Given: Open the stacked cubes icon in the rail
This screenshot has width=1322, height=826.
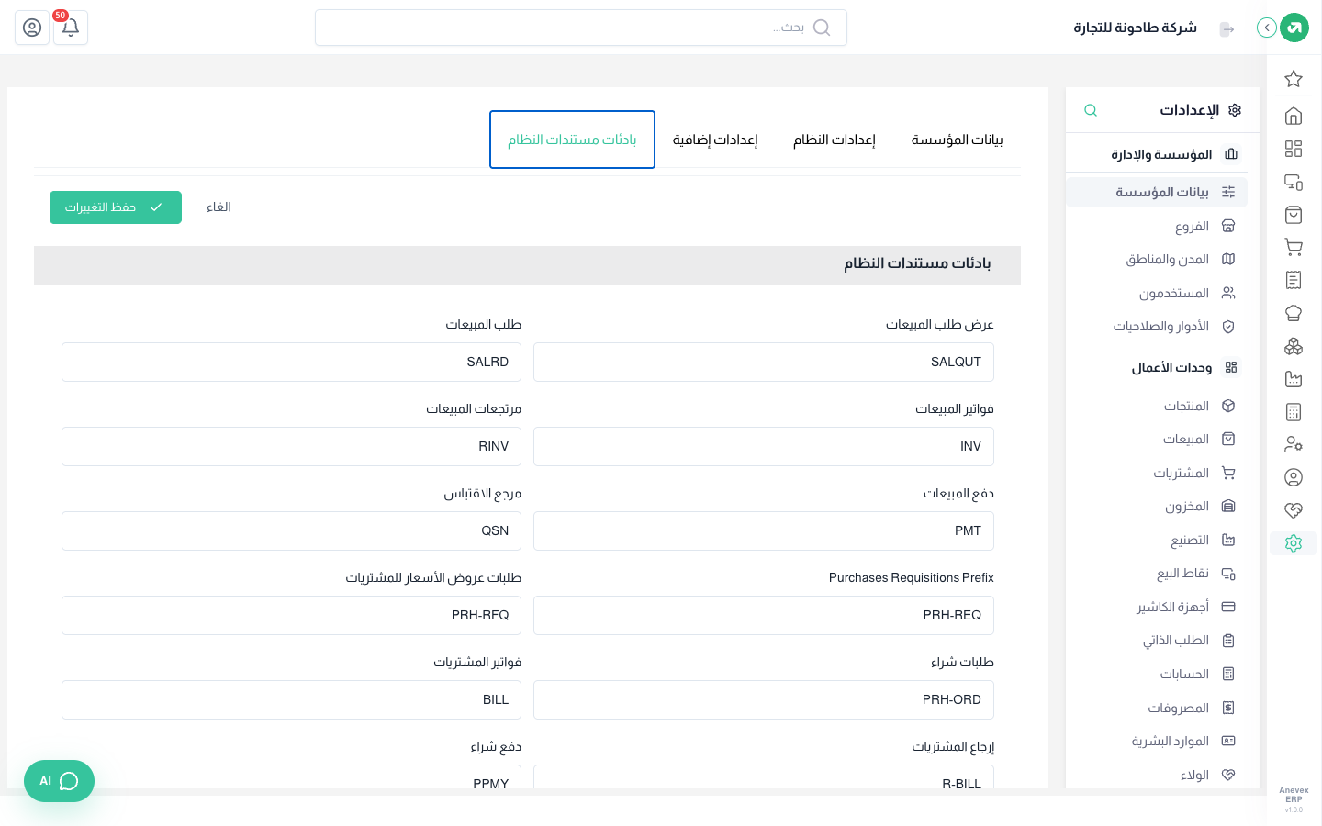Looking at the screenshot, I should coord(1294,346).
